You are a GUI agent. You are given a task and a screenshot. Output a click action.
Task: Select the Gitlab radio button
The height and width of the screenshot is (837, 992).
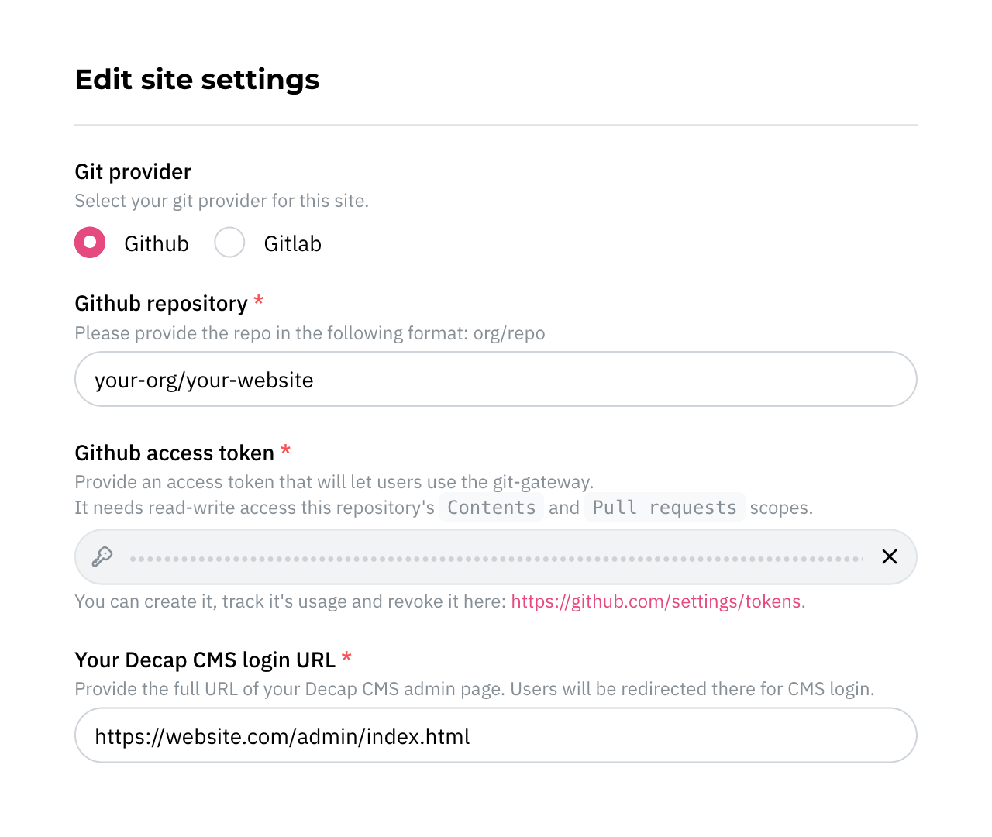229,243
